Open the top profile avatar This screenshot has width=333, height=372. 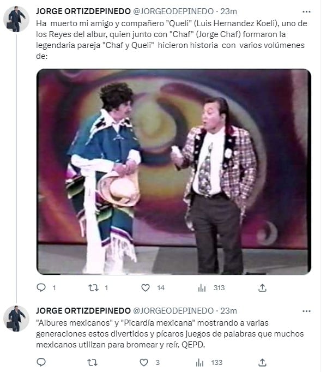[16, 19]
